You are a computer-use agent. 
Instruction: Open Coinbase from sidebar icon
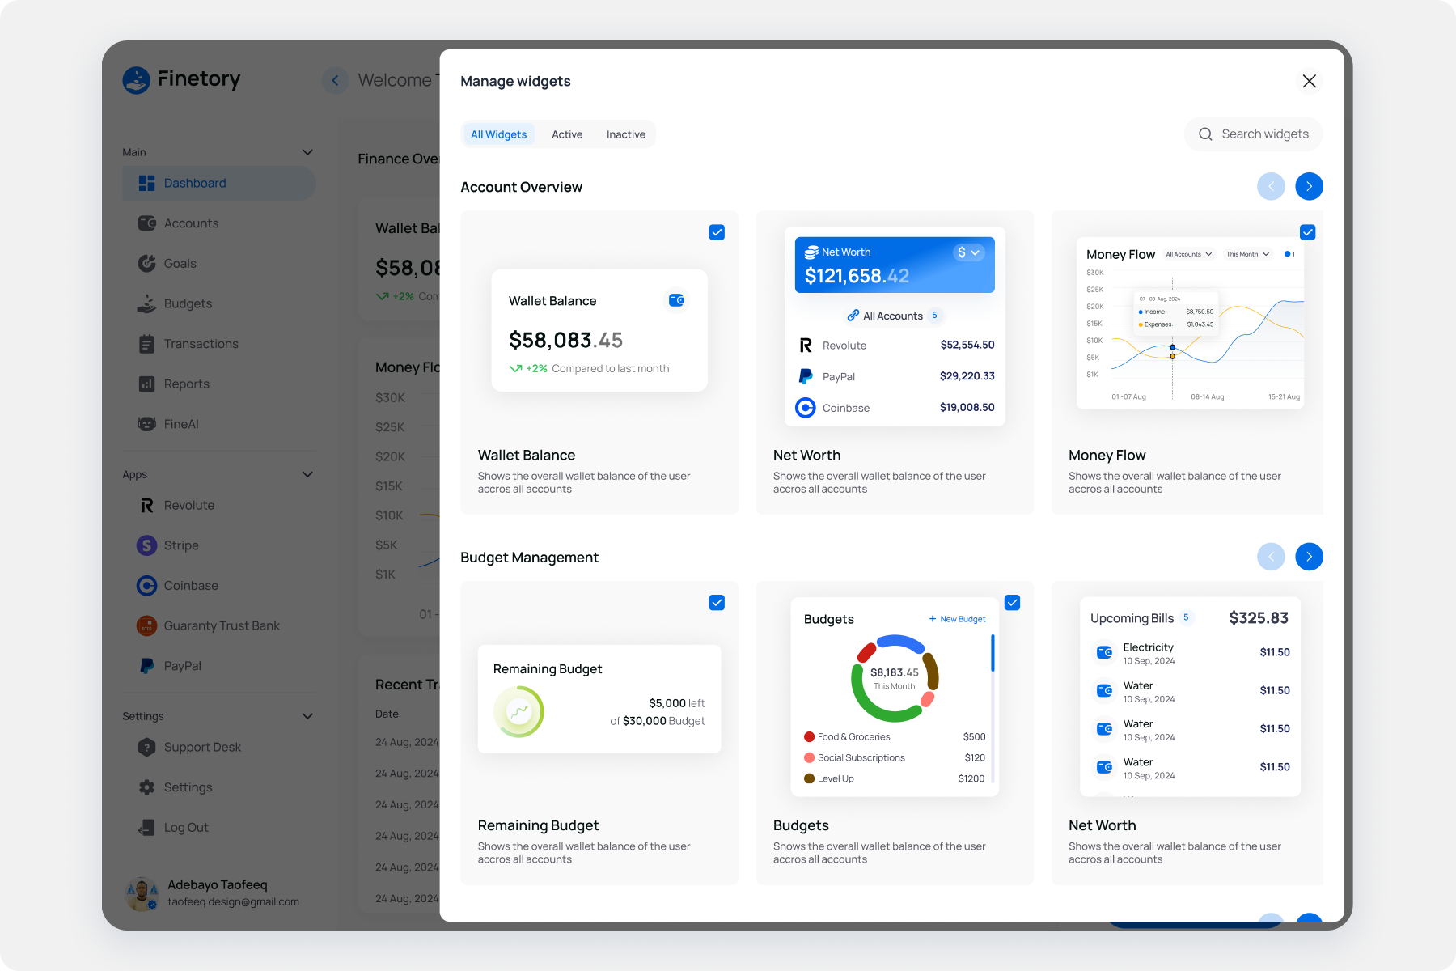[146, 586]
